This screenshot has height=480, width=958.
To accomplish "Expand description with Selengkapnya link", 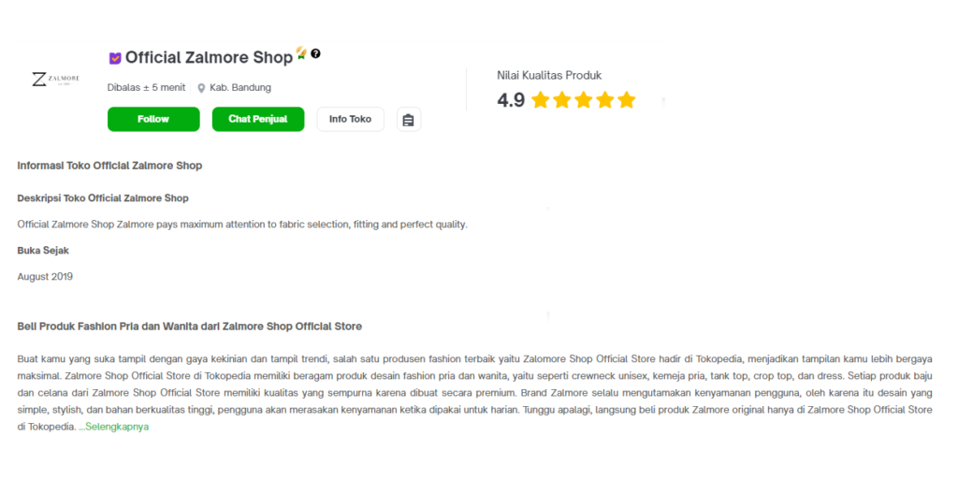I will coord(113,427).
